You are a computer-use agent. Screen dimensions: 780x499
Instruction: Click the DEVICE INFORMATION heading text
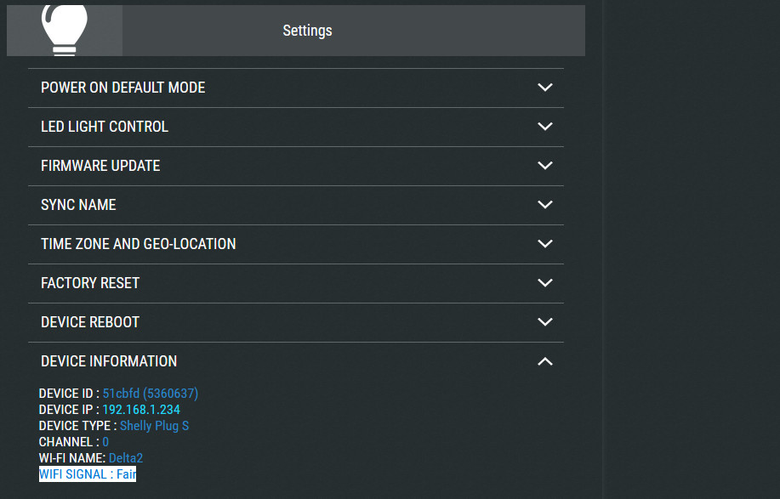tap(109, 361)
